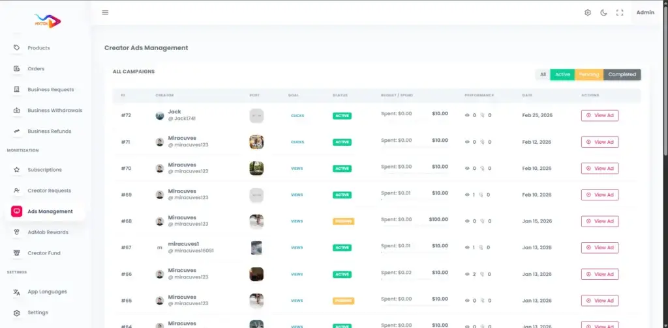This screenshot has height=328, width=668.
Task: Click the pink Ads Management icon
Action: (x=16, y=211)
